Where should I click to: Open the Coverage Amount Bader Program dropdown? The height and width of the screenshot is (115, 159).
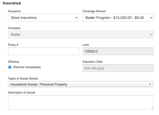[118, 18]
